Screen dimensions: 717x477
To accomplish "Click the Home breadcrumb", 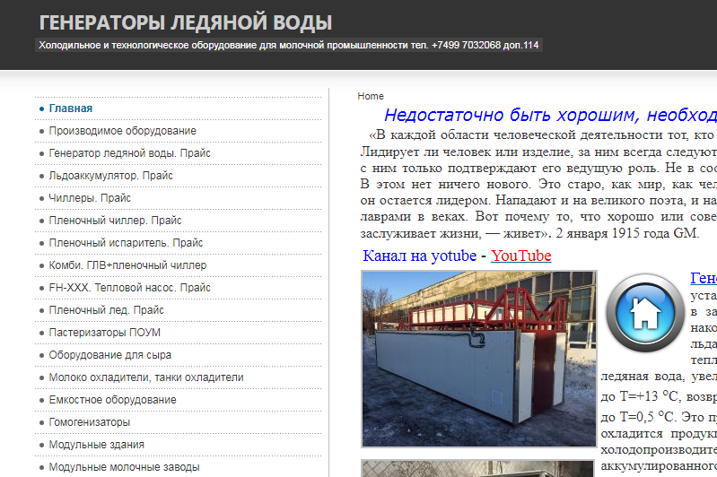I will tap(371, 96).
